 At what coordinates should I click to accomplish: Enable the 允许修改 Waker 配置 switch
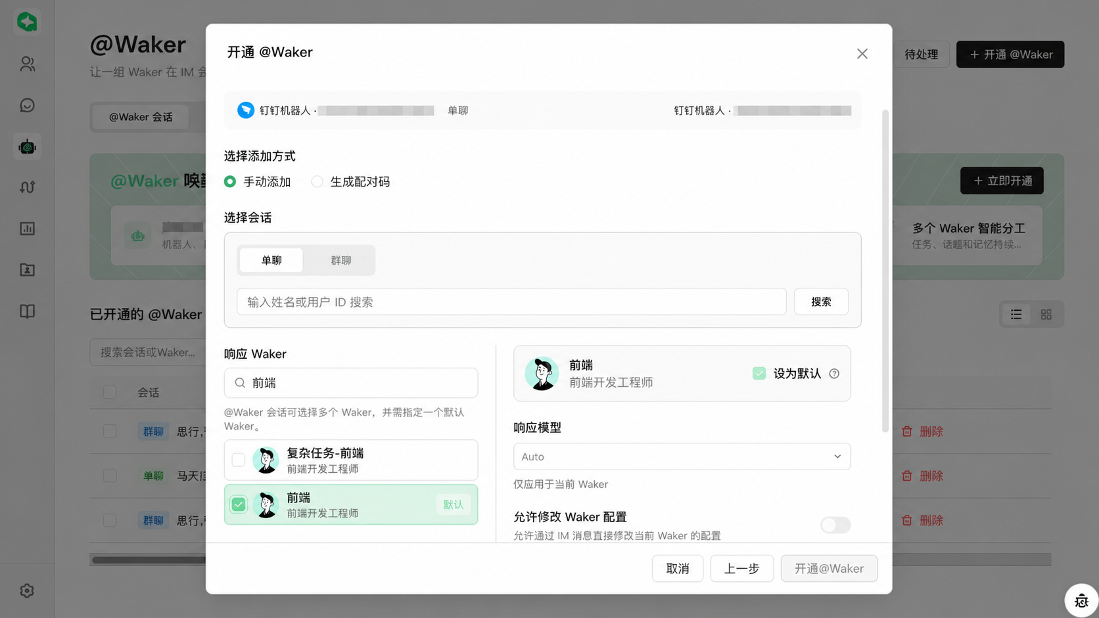(x=835, y=525)
